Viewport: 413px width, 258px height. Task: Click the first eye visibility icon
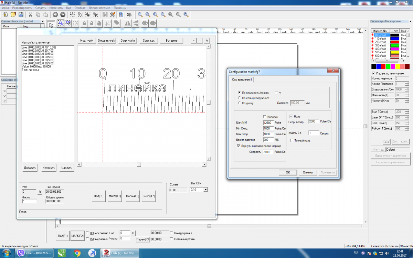[x=145, y=23]
